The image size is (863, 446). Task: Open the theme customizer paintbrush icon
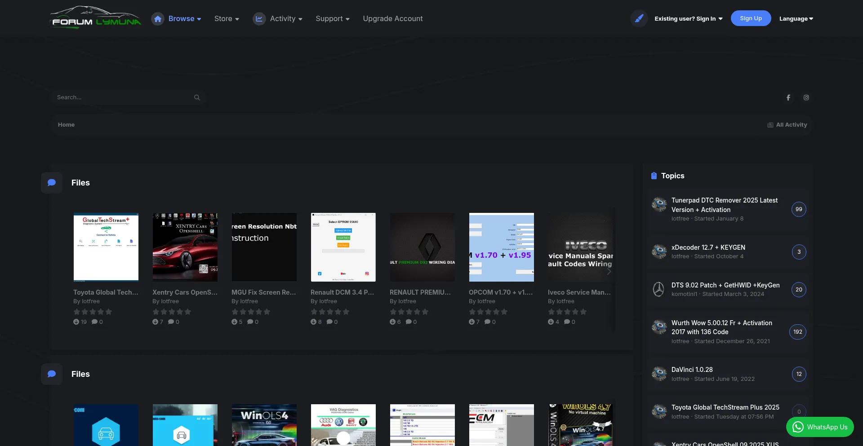pos(639,19)
